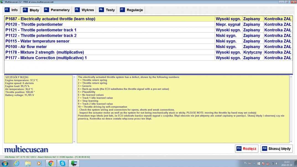Screen dimensions: 297x167
Task: Show hidden tray icons arrow
Action: [x=254, y=163]
